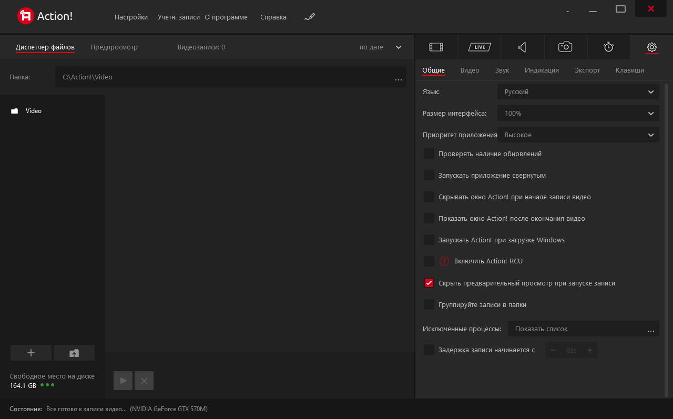Open the Справка menu
The height and width of the screenshot is (419, 673).
pyautogui.click(x=273, y=17)
